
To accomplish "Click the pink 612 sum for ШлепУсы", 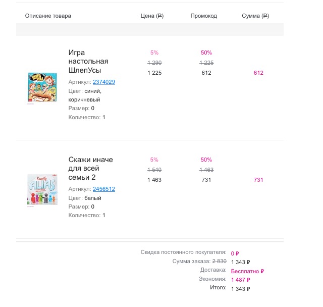I will coord(258,73).
